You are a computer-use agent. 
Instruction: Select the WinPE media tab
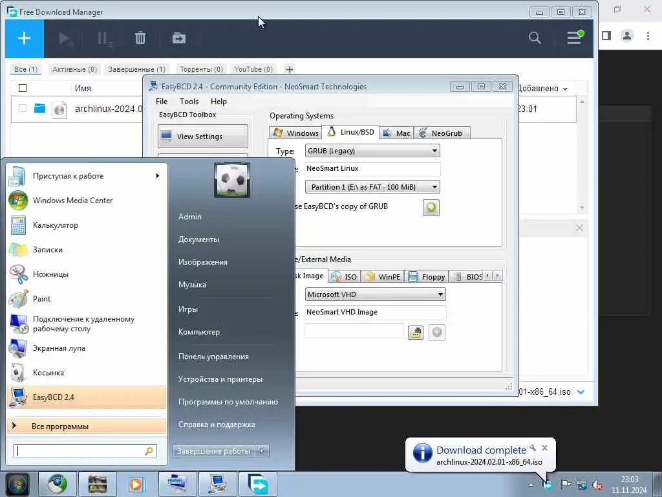(x=383, y=277)
